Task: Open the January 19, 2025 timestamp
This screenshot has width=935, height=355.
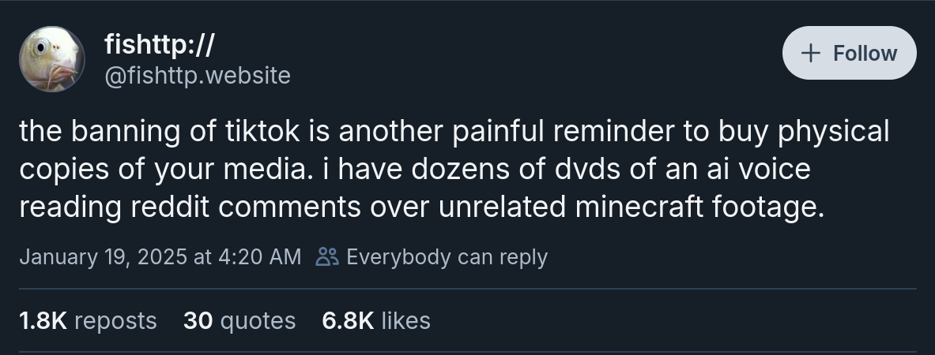Action: coord(160,256)
